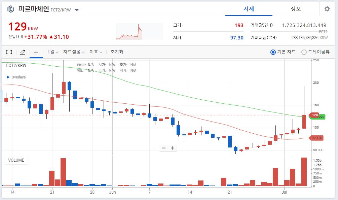Image resolution: width=338 pixels, height=200 pixels.
Task: Select the pencil drawing tool
Action: click(23, 52)
